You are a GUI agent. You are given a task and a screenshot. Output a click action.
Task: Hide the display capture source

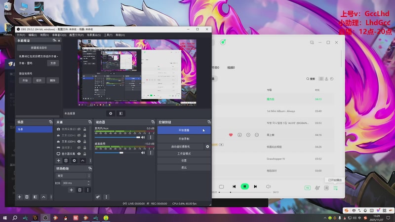click(x=79, y=154)
